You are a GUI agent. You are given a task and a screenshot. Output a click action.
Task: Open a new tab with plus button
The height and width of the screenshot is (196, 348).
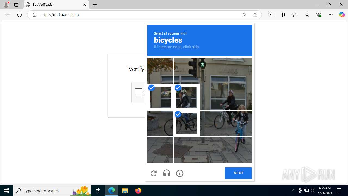tap(95, 5)
